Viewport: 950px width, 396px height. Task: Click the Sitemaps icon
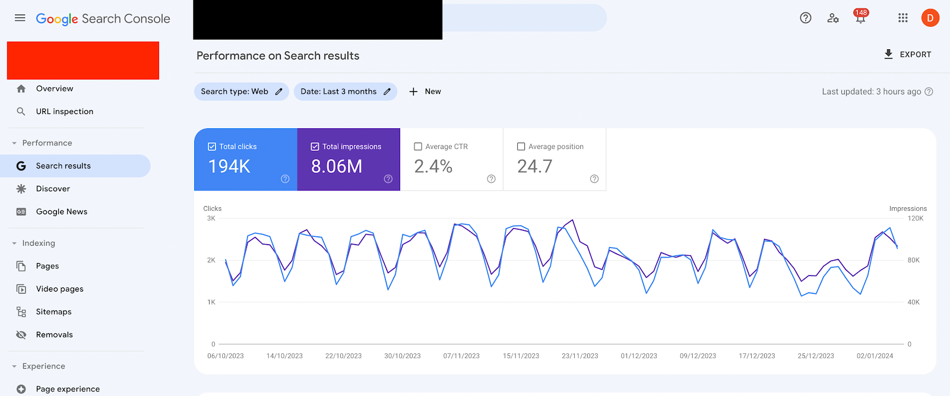pos(21,312)
